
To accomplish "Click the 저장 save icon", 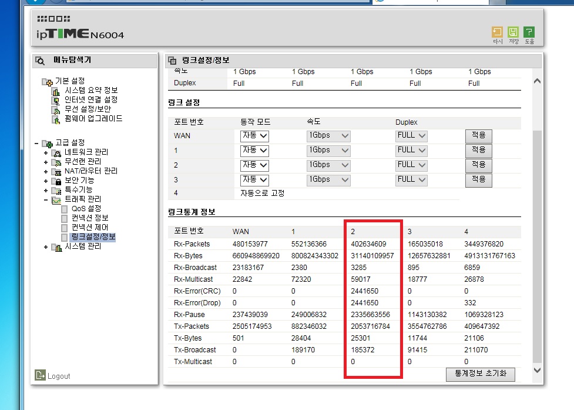I will pyautogui.click(x=513, y=32).
